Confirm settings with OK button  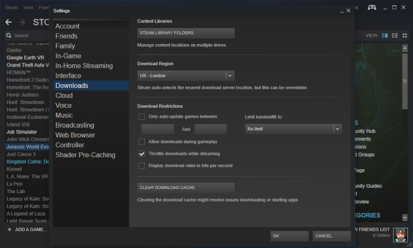tap(290, 236)
